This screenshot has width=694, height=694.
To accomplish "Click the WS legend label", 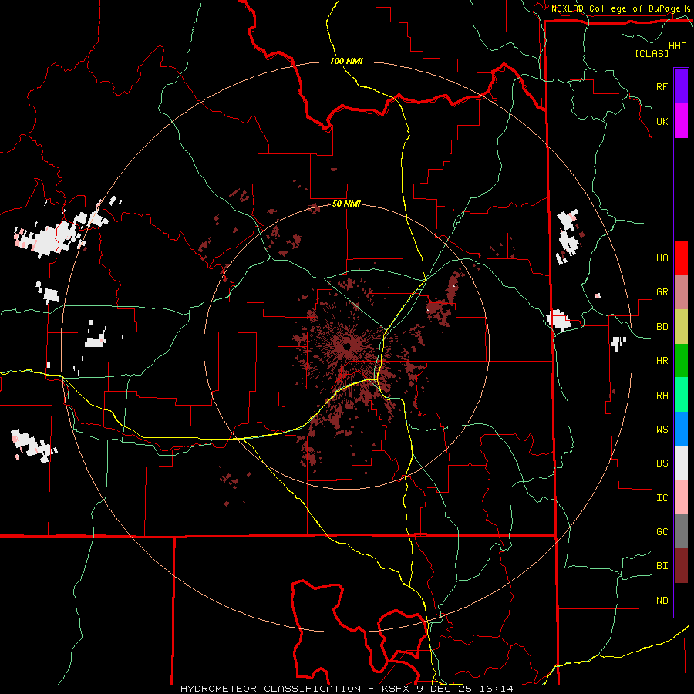I will pos(662,429).
